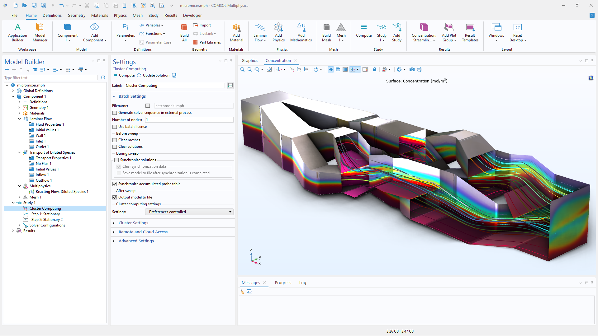Switch to YZ view

click(299, 69)
